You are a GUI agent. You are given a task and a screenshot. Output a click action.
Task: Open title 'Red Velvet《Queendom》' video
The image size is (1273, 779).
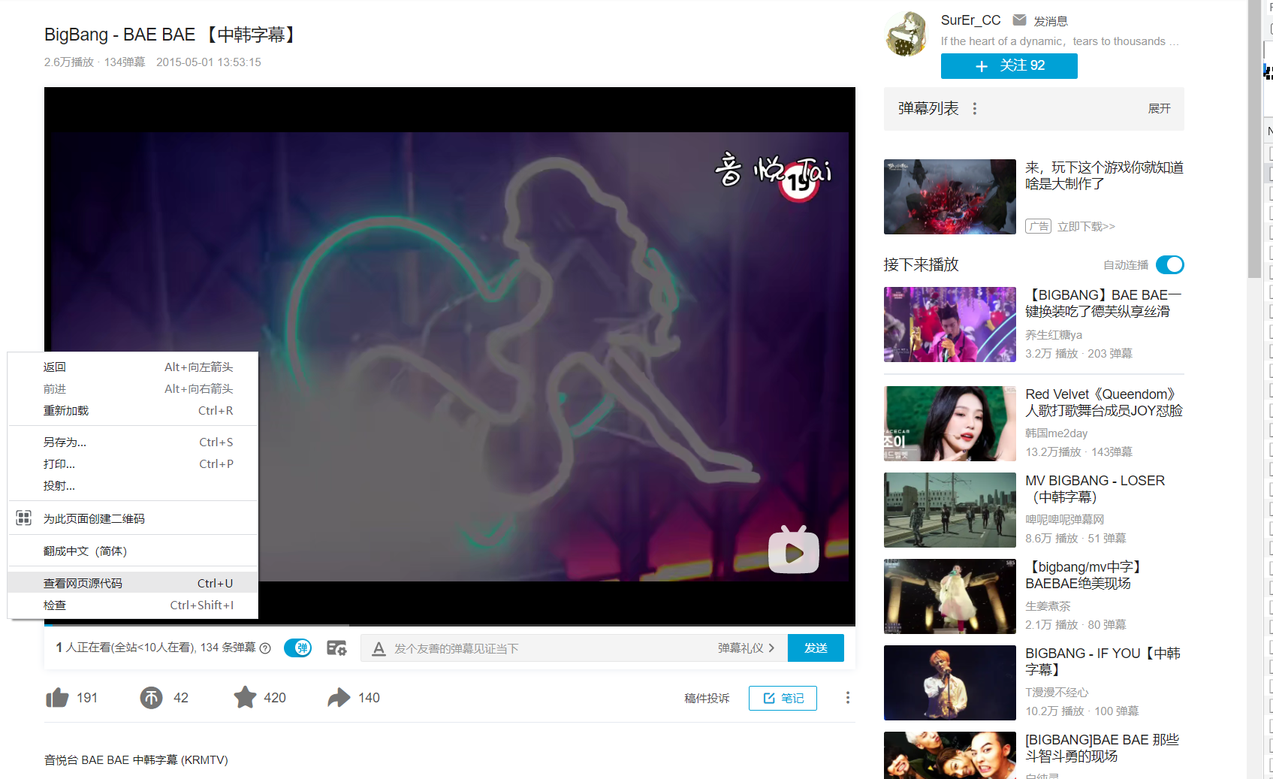pyautogui.click(x=1104, y=403)
